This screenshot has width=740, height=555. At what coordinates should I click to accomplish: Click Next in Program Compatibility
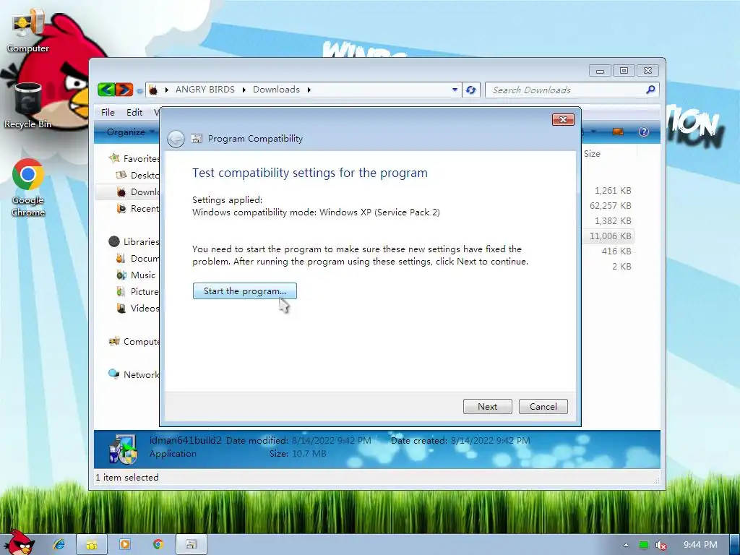point(488,406)
